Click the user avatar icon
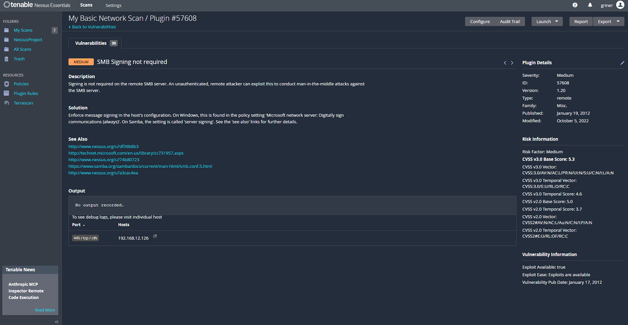Viewport: 628px width, 325px height. click(620, 5)
